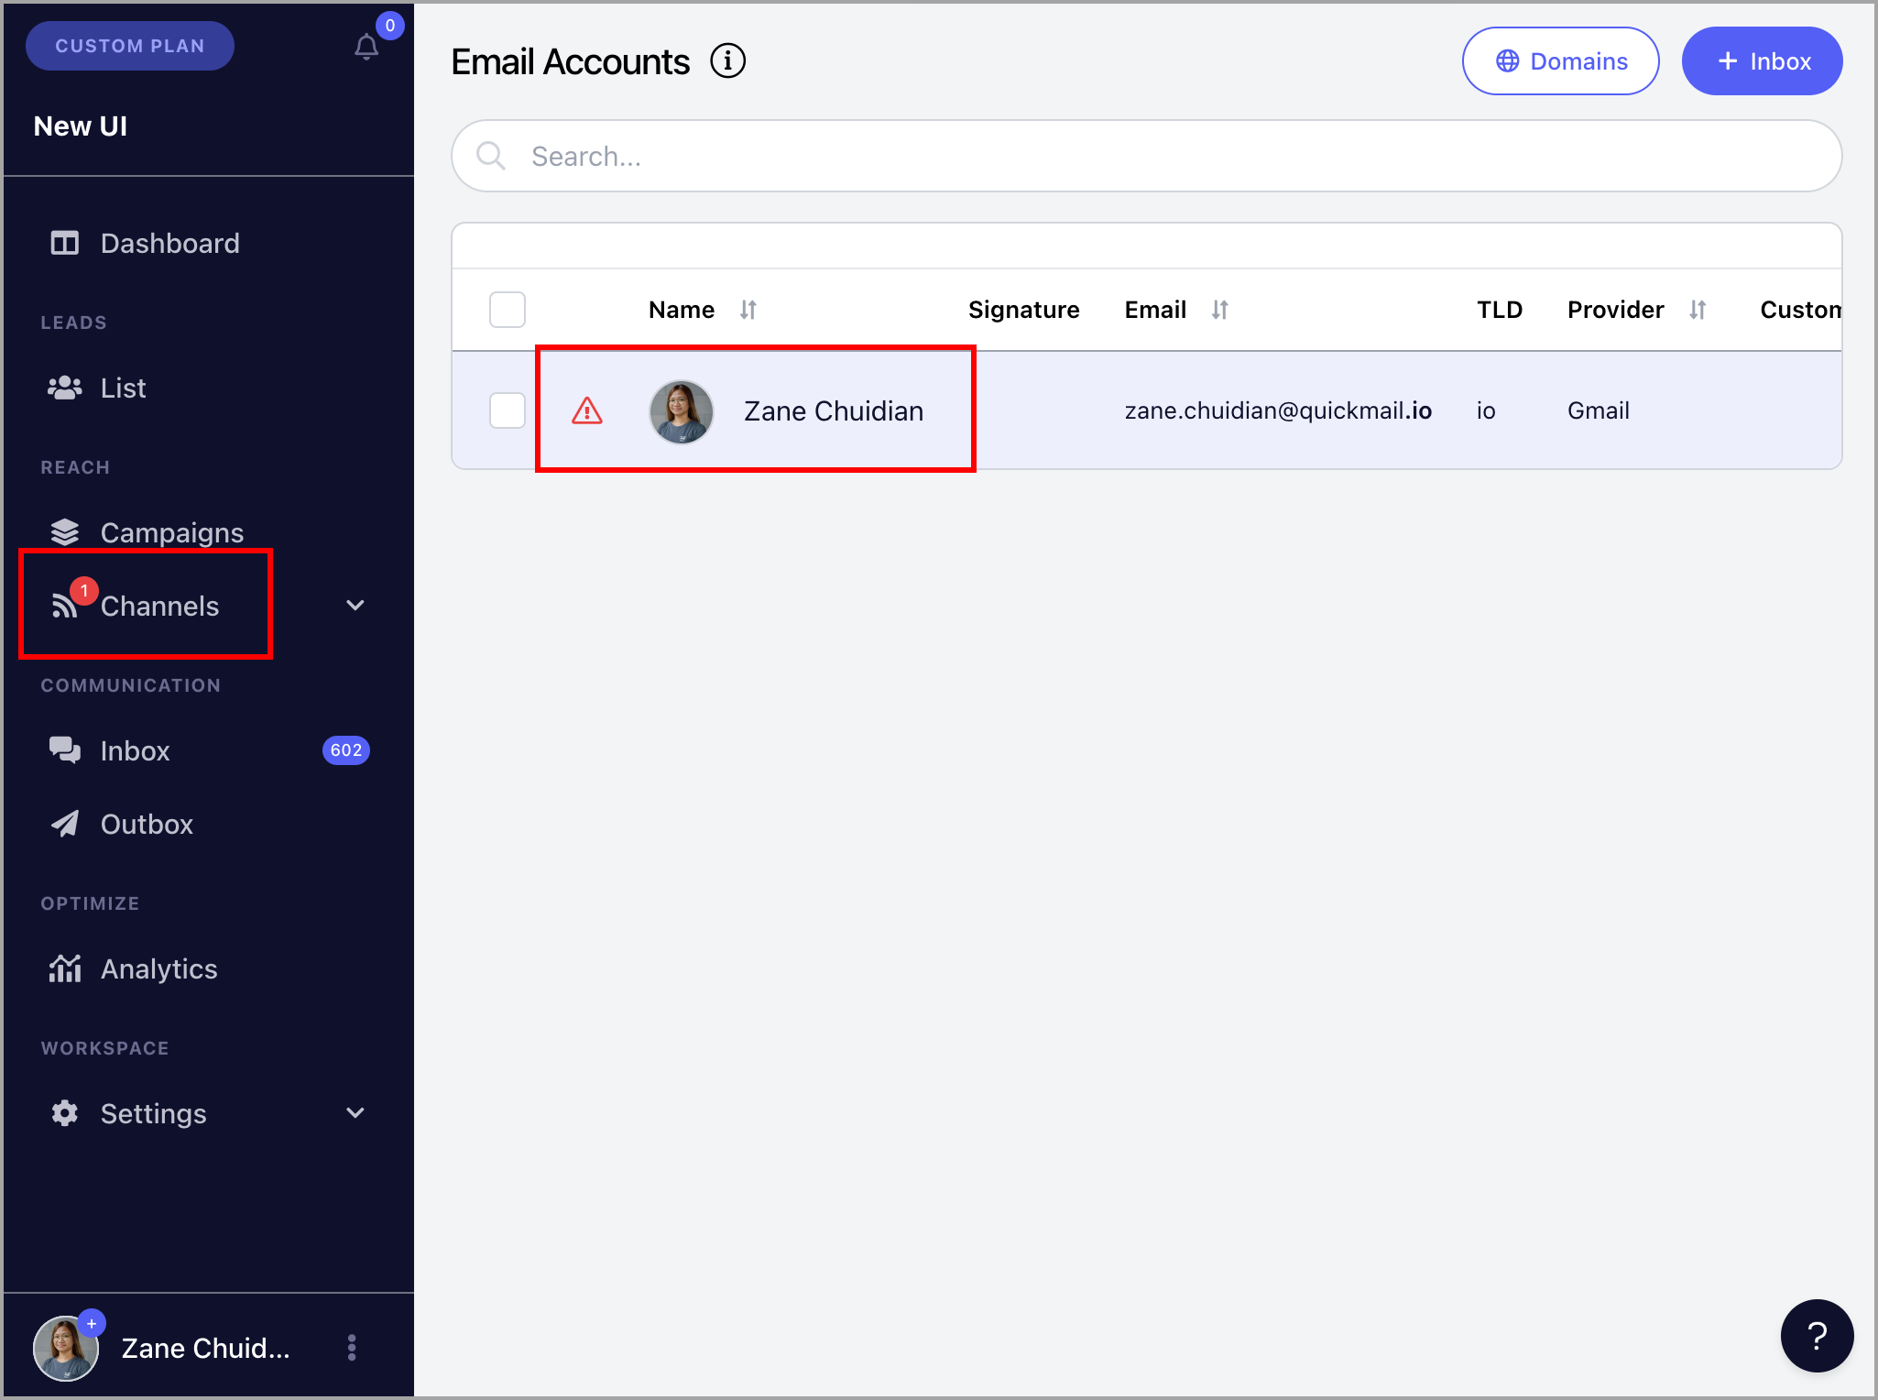Expand the Settings chevron
Image resolution: width=1878 pixels, height=1400 pixels.
[355, 1112]
